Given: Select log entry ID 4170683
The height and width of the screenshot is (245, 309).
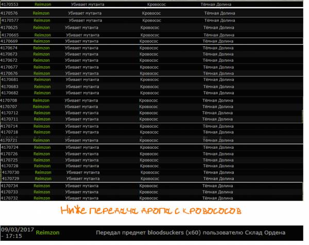Looking at the screenshot, I should [10, 87].
